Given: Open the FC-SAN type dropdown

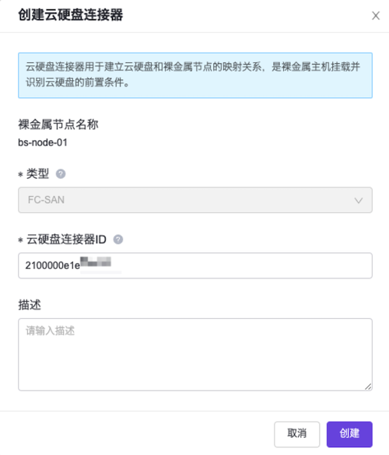Looking at the screenshot, I should point(195,200).
